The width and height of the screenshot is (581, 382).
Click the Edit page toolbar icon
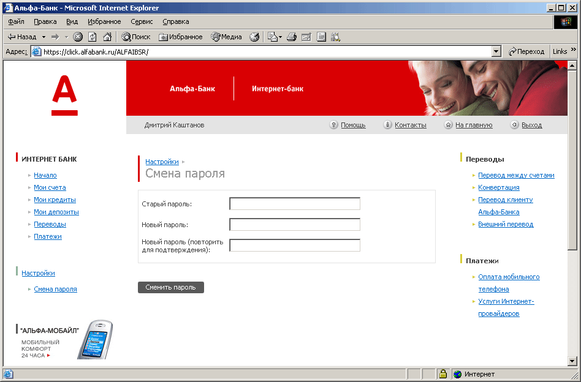point(306,37)
